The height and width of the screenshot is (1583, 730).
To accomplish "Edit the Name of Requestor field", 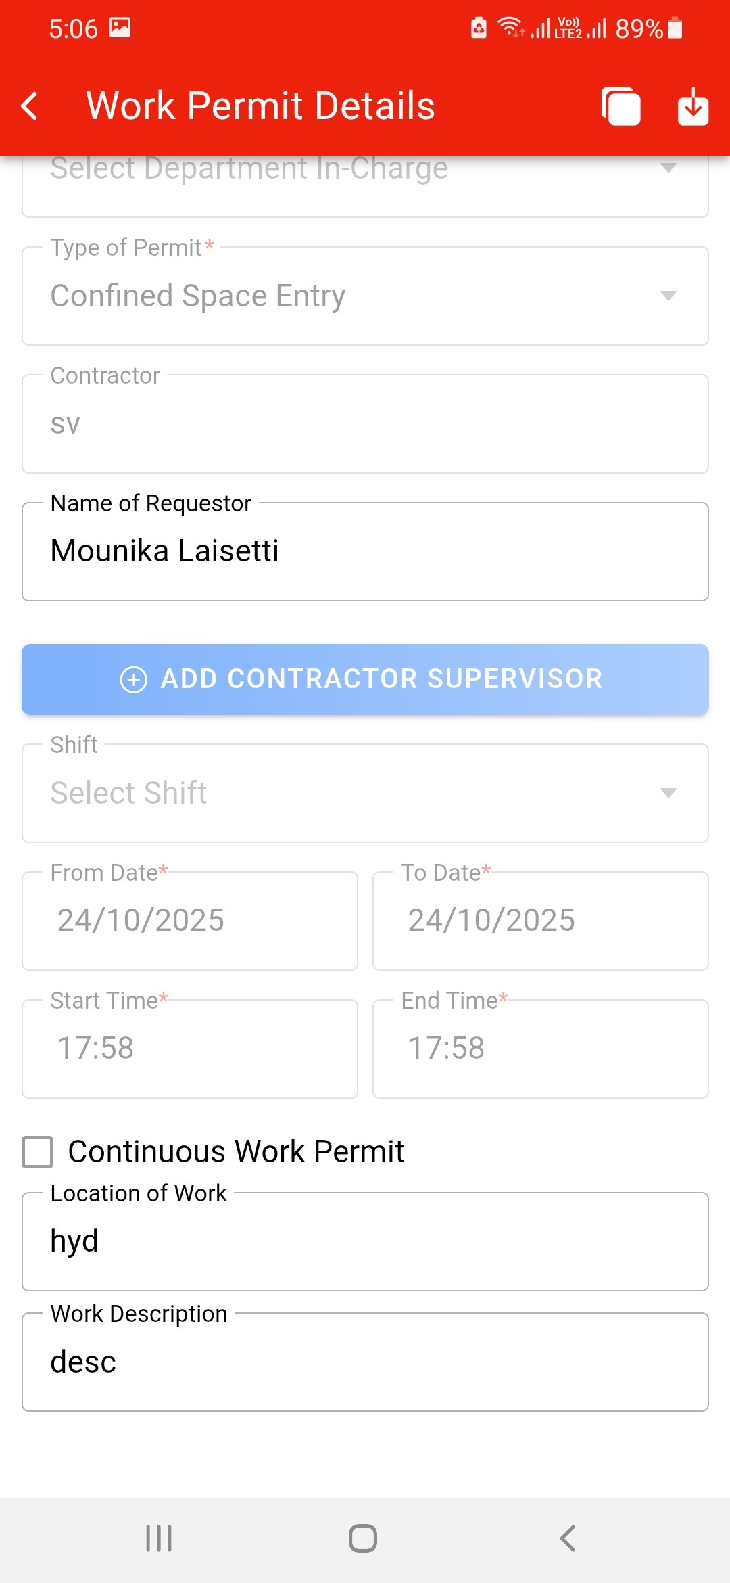I will [x=365, y=551].
